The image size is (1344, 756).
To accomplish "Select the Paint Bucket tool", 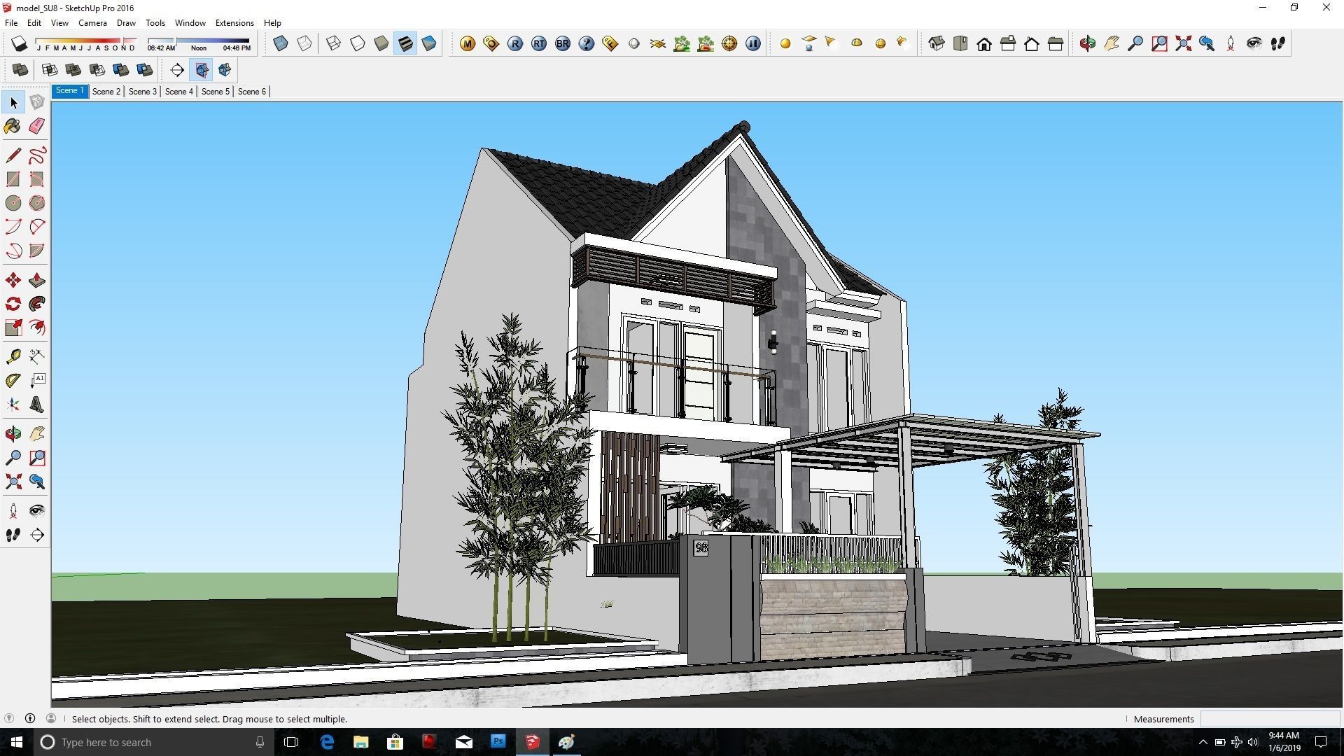I will tap(13, 126).
